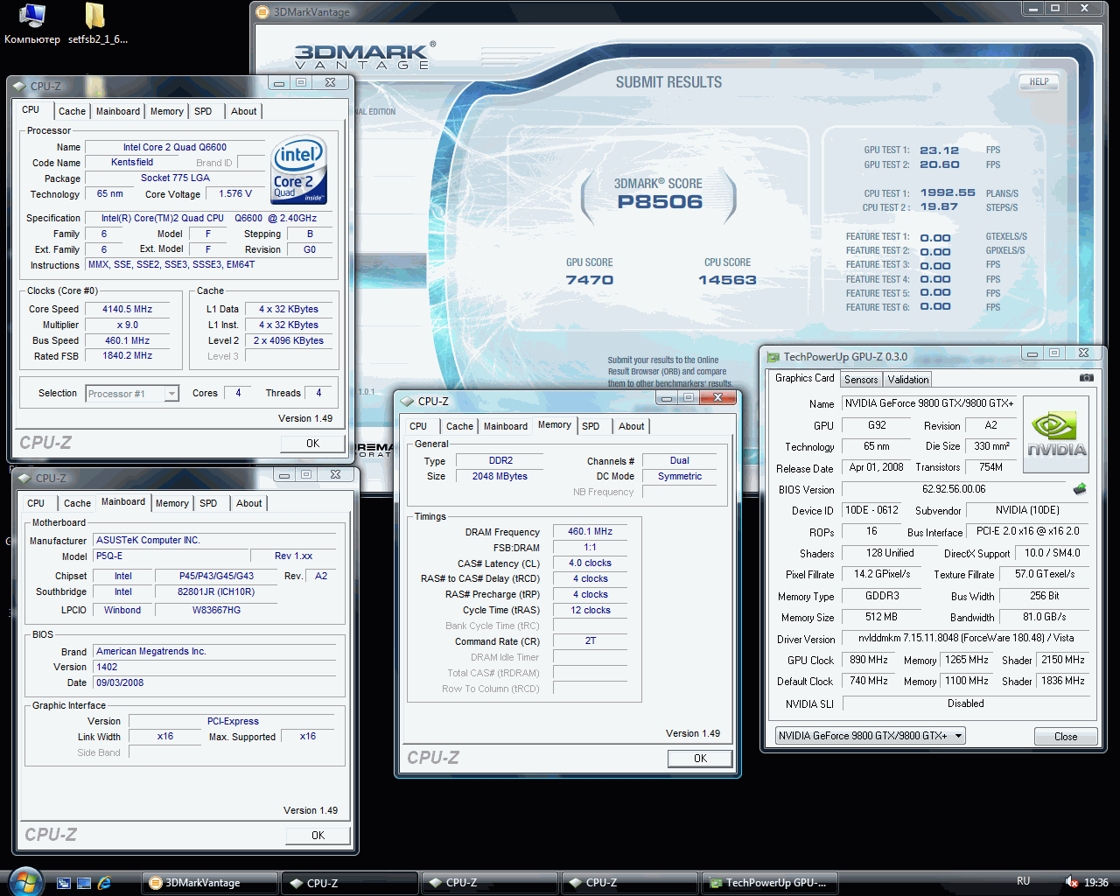The width and height of the screenshot is (1120, 896).
Task: Click the GPU Clock value 890 MHz
Action: point(868,660)
